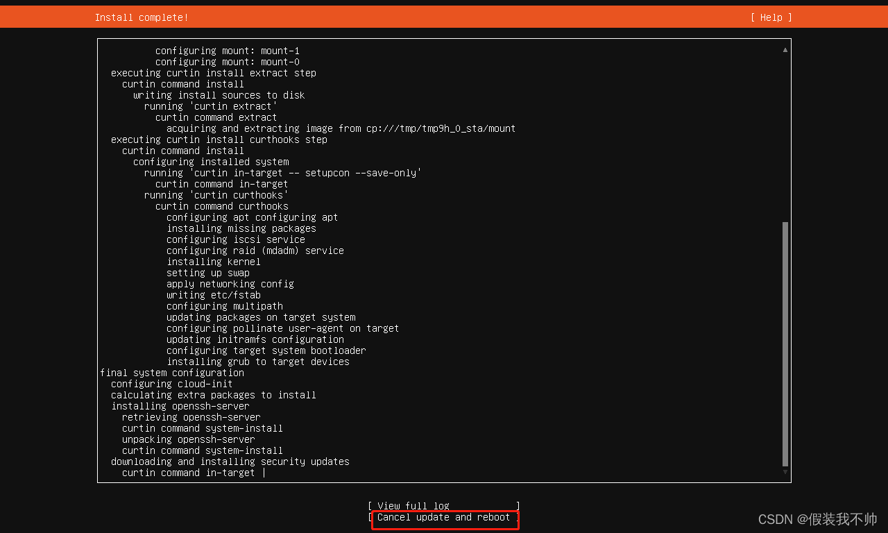This screenshot has height=533, width=888.
Task: Open the Help menu in the header
Action: click(x=771, y=17)
